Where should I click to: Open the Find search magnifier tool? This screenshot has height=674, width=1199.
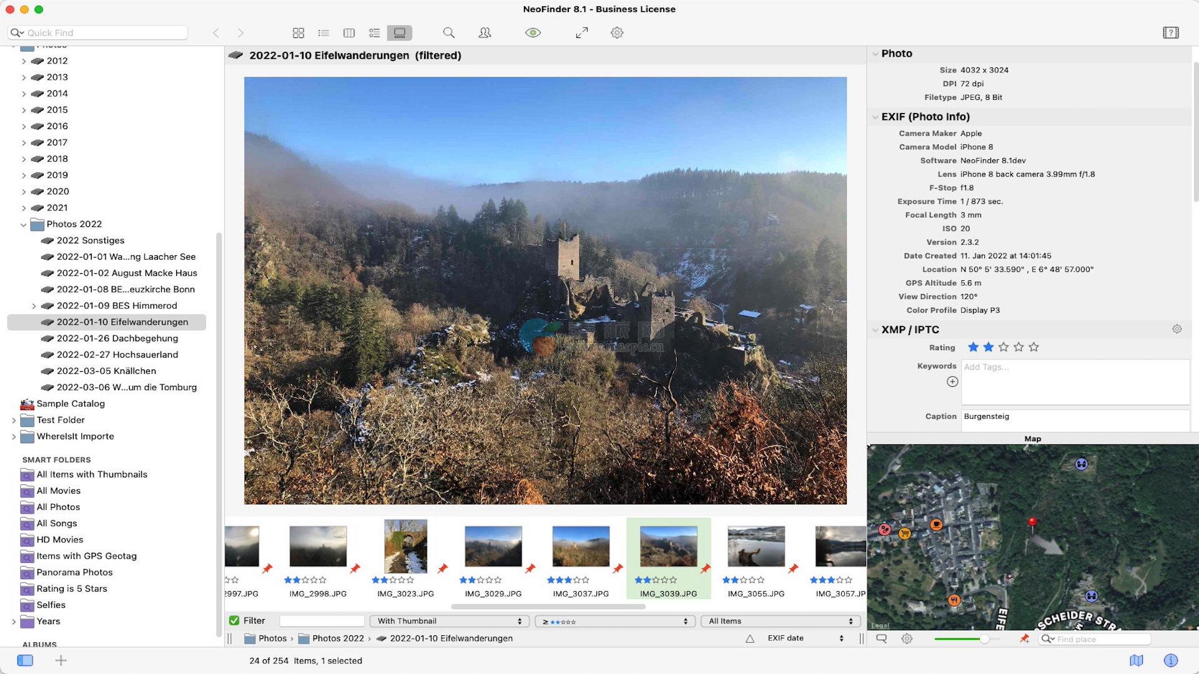coord(448,33)
